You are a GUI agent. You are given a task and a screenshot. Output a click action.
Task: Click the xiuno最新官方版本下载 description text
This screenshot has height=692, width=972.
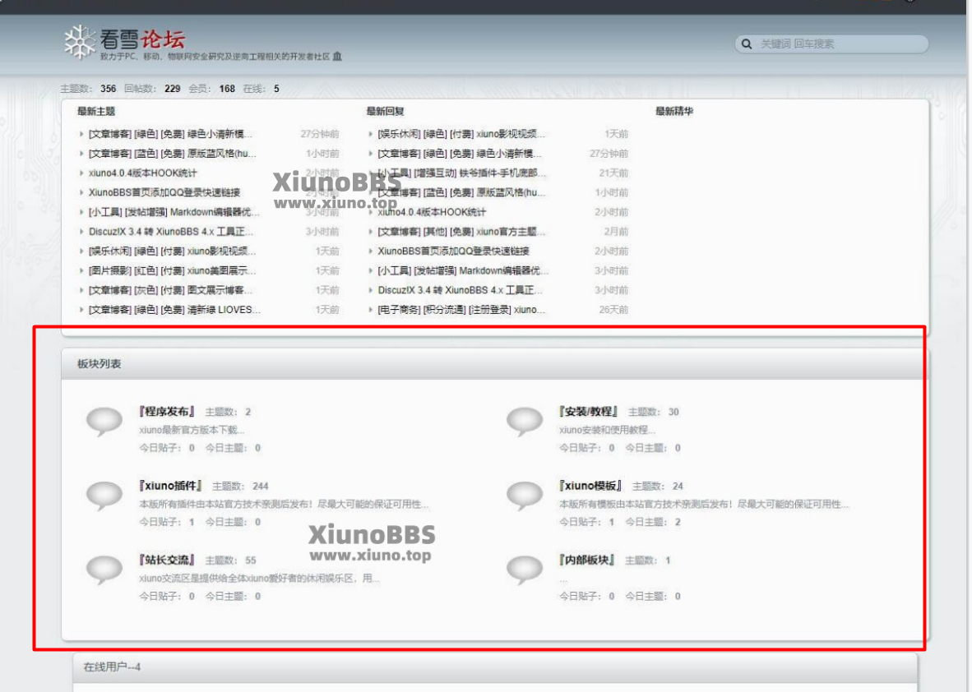click(x=192, y=430)
